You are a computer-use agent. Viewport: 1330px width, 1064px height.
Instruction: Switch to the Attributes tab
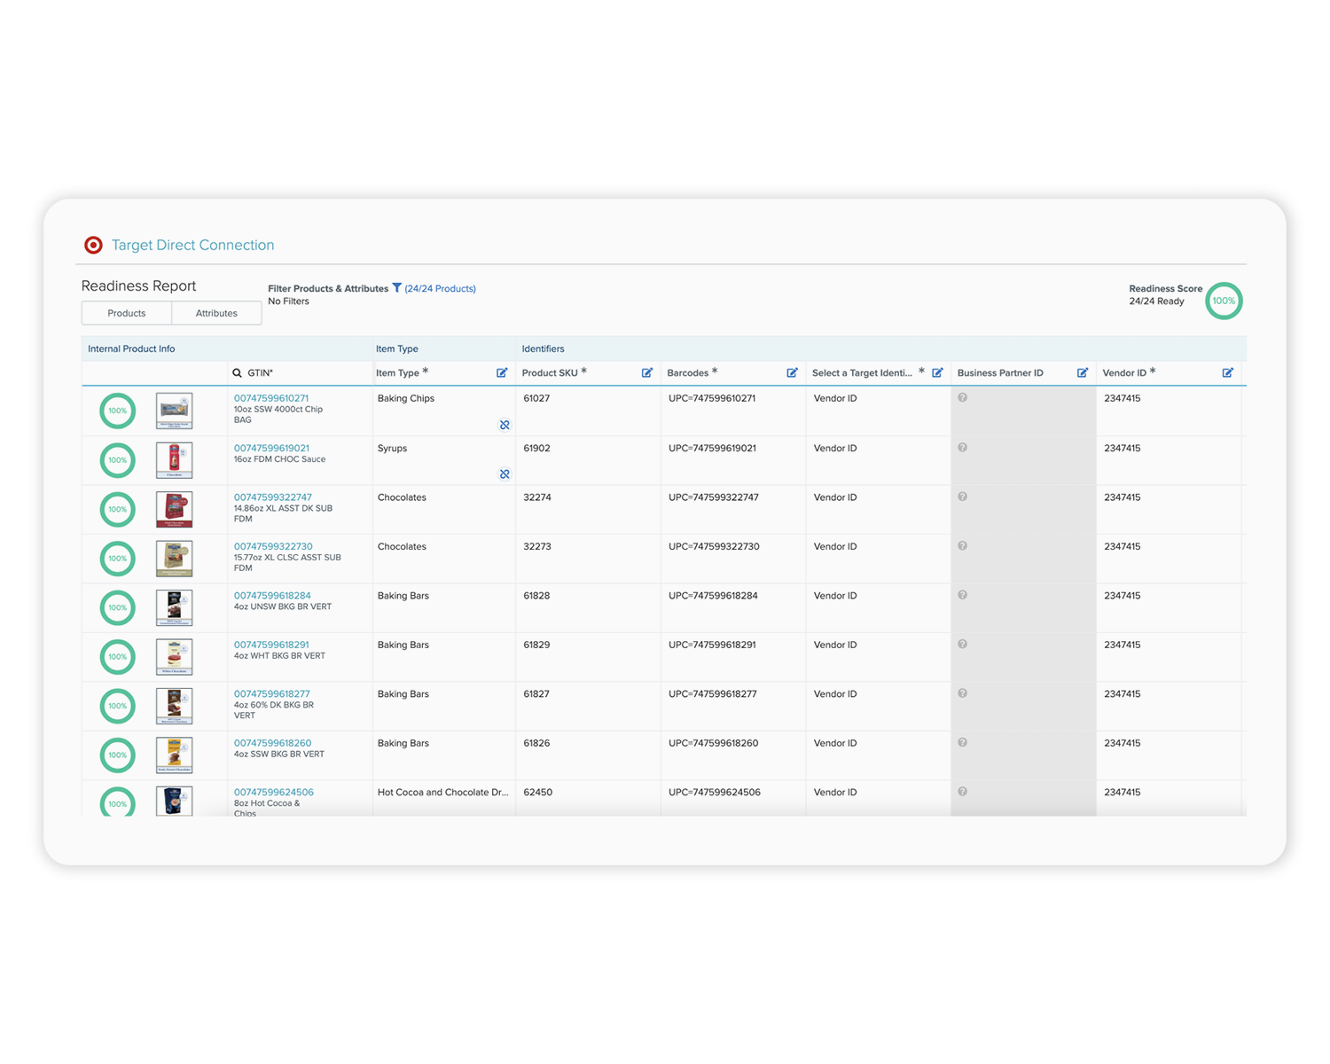tap(216, 313)
